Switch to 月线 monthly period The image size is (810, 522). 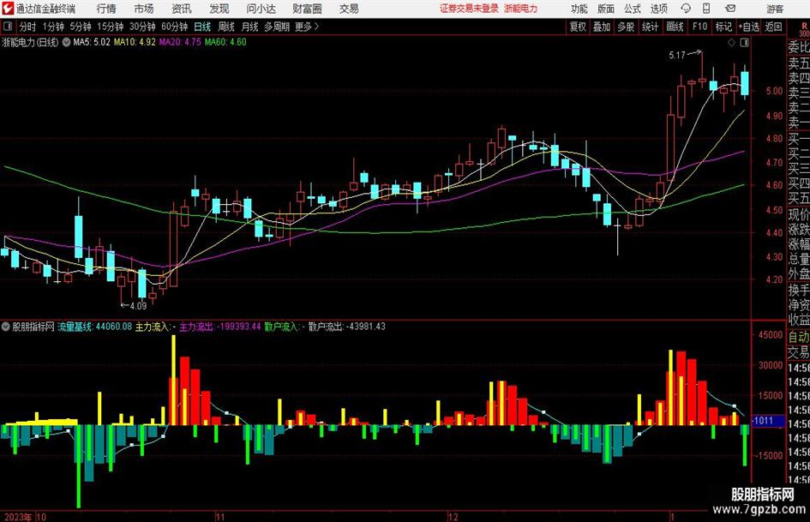pos(249,27)
